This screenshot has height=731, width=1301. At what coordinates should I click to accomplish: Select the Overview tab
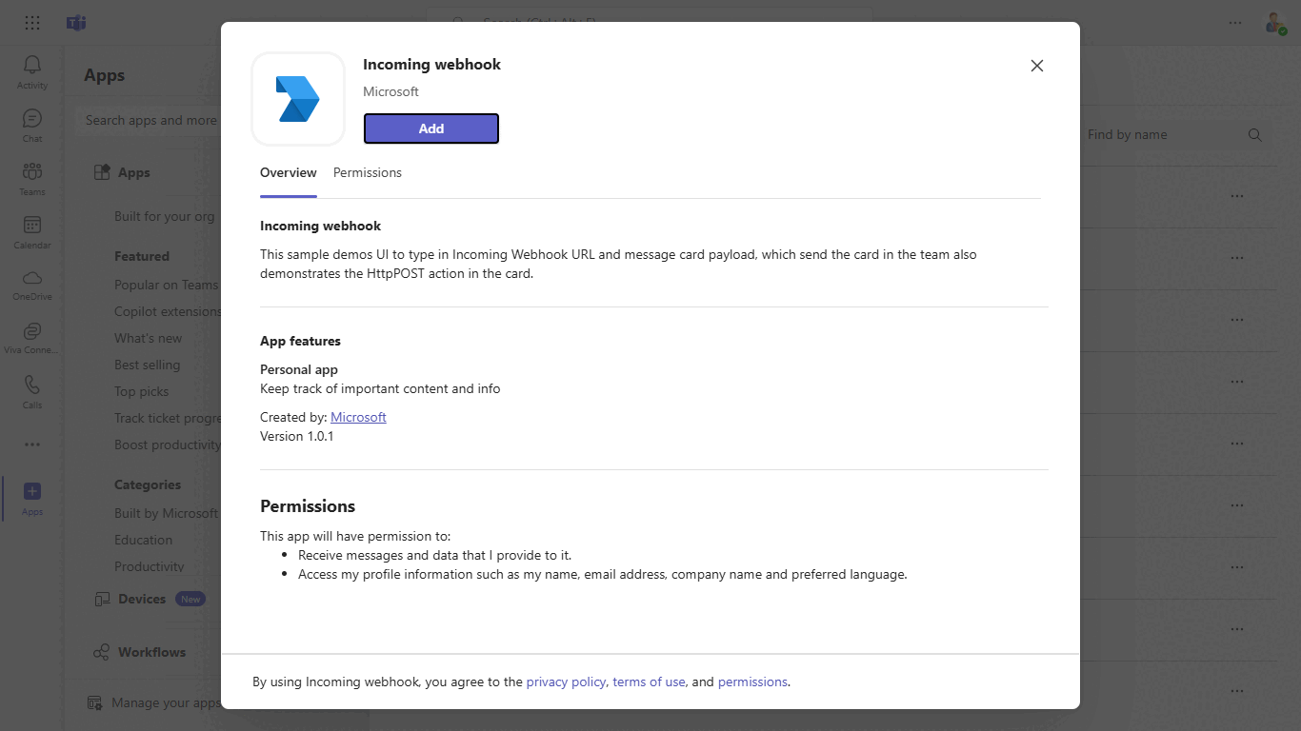point(288,172)
